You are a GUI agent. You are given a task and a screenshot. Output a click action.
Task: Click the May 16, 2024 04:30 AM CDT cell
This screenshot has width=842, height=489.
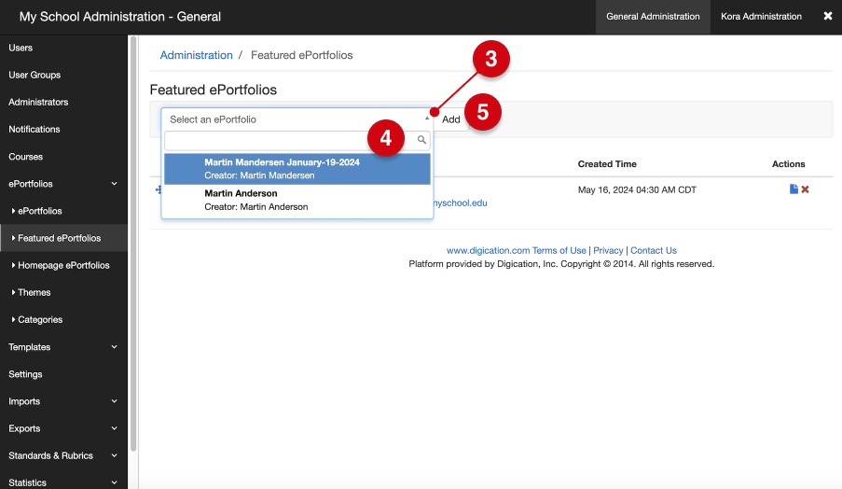click(637, 189)
